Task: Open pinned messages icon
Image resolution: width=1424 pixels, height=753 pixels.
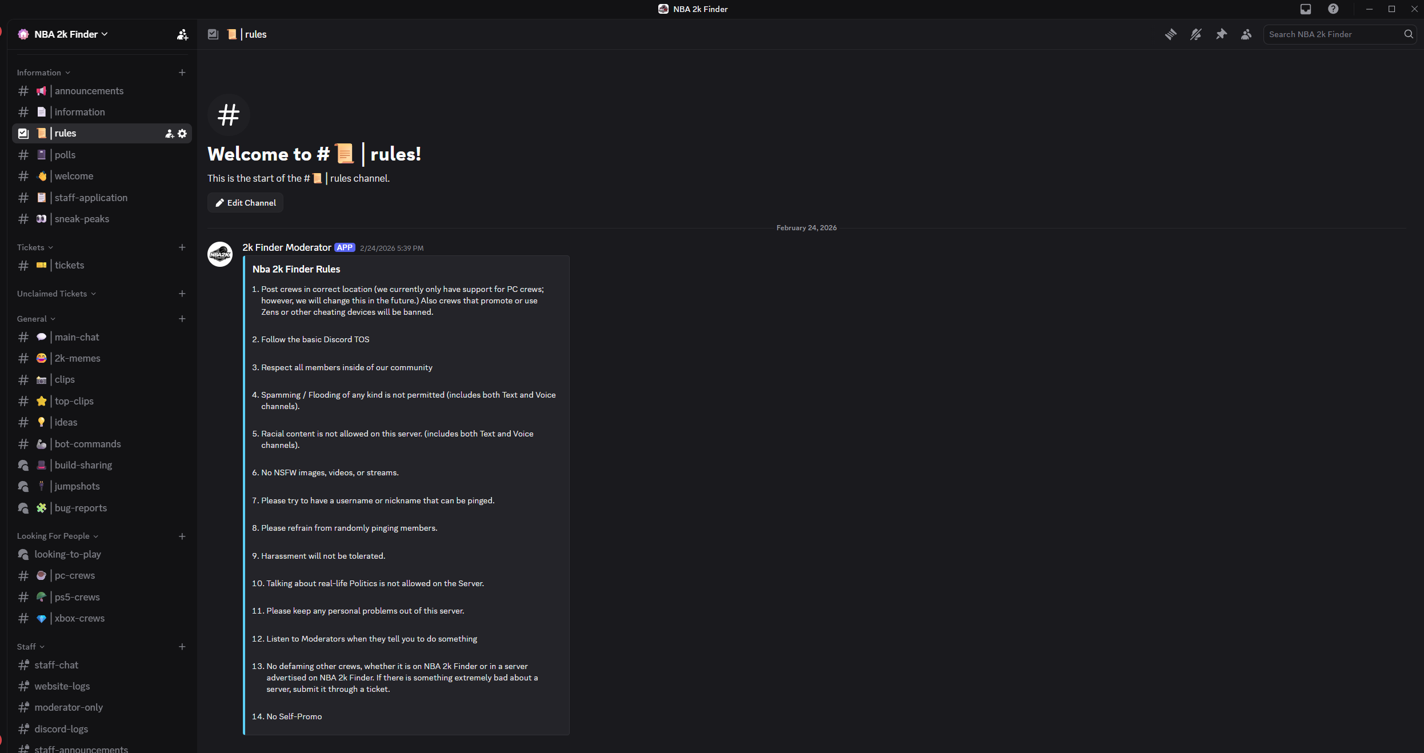Action: point(1221,34)
